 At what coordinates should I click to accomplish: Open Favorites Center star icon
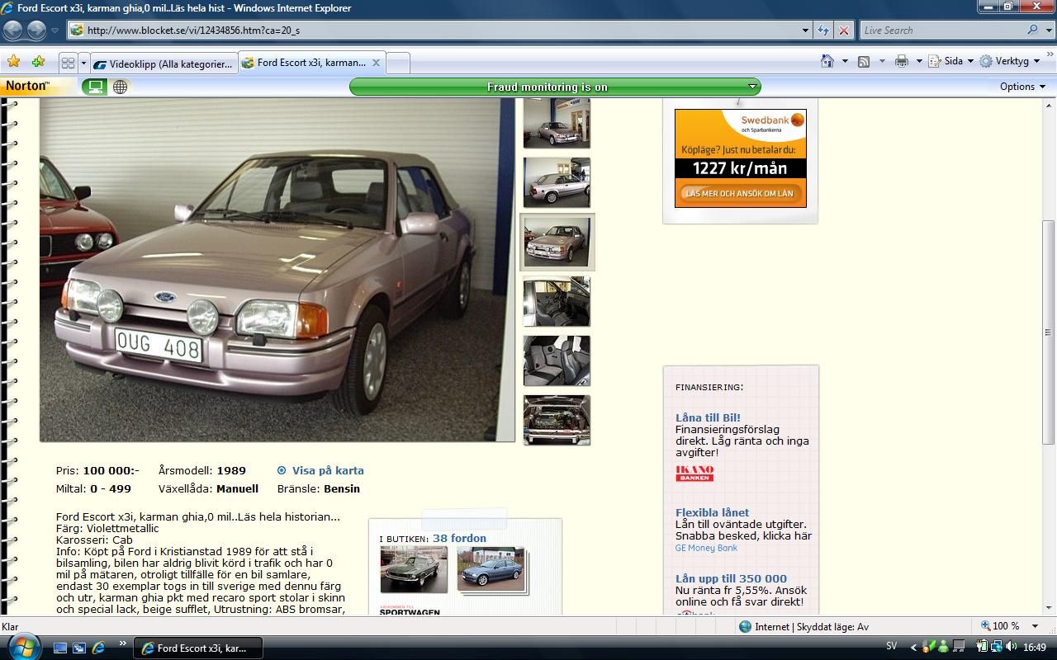click(13, 62)
